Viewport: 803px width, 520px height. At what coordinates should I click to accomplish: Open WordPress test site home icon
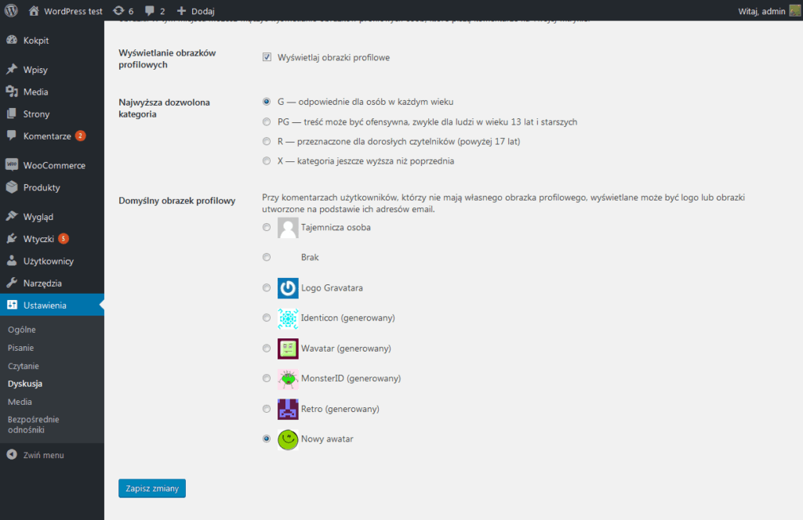click(x=34, y=11)
